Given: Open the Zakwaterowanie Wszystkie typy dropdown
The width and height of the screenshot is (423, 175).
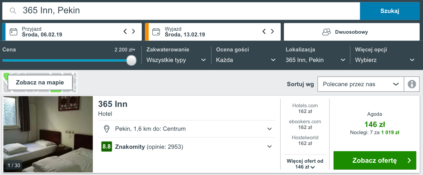Looking at the screenshot, I should [176, 60].
